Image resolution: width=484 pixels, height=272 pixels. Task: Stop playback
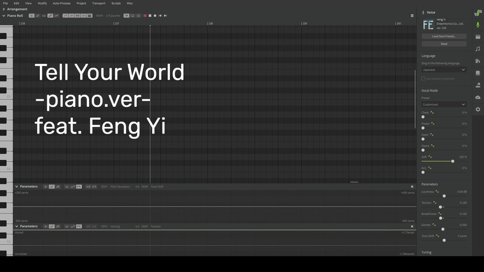click(x=150, y=16)
